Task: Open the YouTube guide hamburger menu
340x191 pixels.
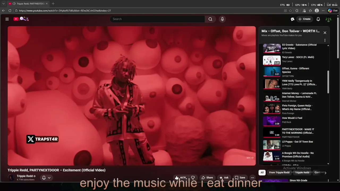Action: 7,19
